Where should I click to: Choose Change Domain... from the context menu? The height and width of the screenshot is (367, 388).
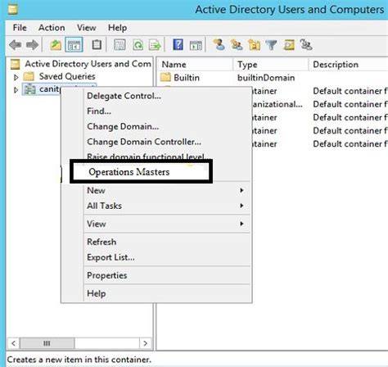[123, 126]
